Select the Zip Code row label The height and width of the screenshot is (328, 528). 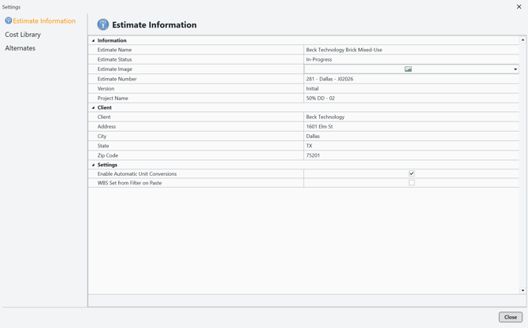(108, 155)
